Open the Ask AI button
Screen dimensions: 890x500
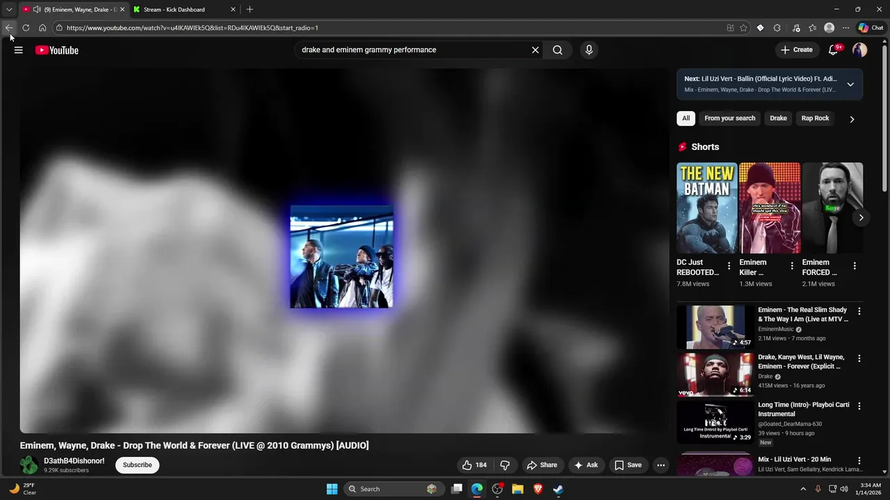[586, 465]
